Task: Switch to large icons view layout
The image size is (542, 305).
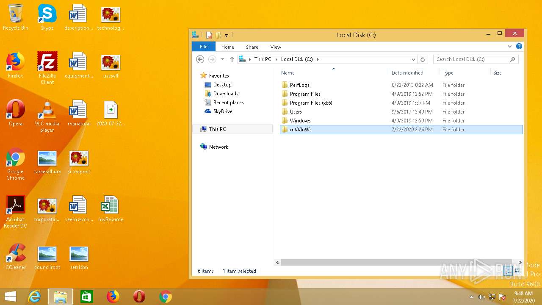Action: pyautogui.click(x=517, y=271)
